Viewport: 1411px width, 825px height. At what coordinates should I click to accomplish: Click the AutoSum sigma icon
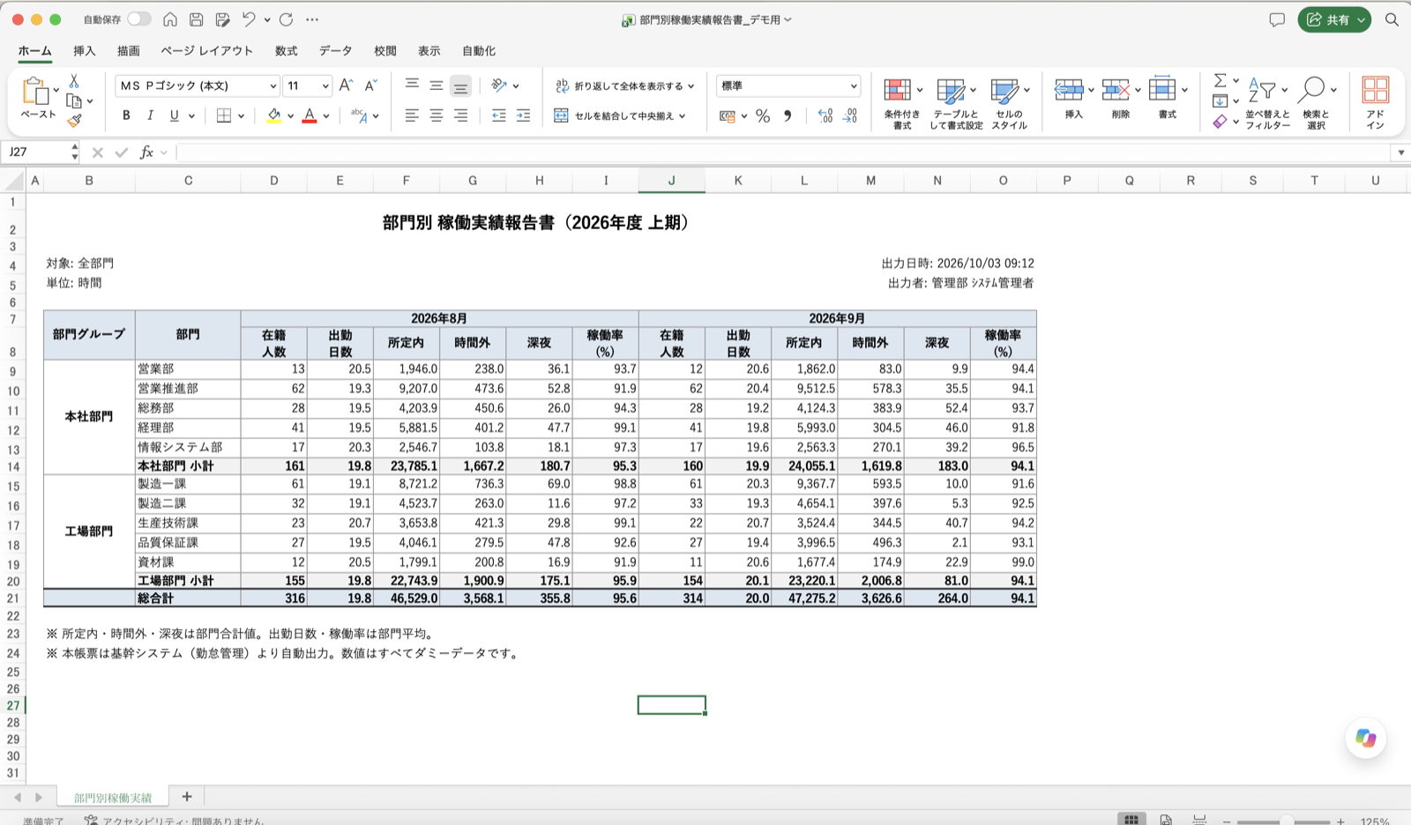[1220, 80]
